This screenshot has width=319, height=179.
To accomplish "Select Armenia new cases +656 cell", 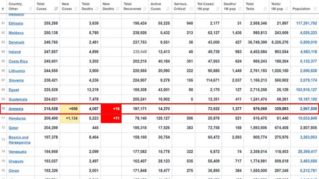I will (70, 109).
